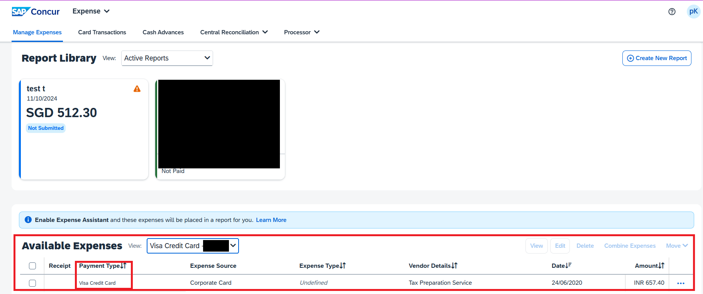Sort by Expense Type arrows icon
Image resolution: width=703 pixels, height=294 pixels.
point(343,265)
